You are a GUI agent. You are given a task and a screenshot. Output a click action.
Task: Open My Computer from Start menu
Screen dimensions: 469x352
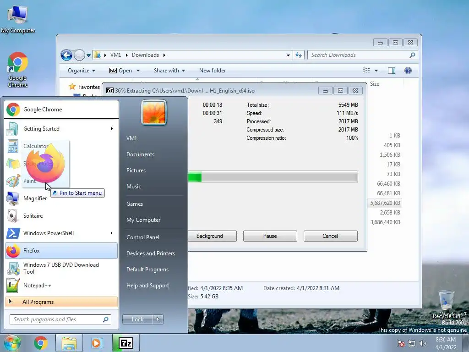point(143,220)
